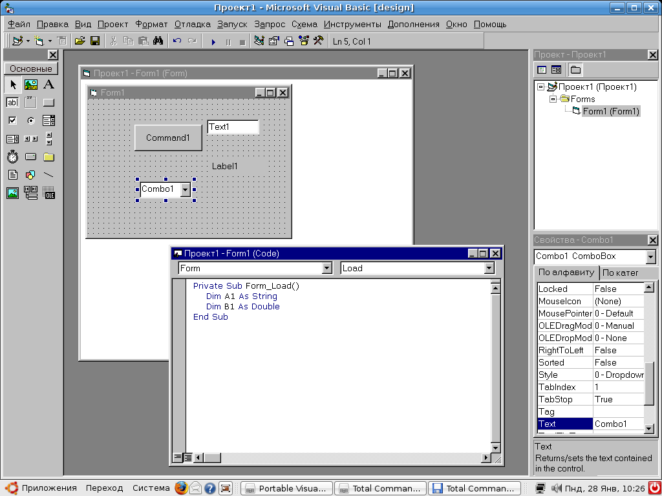Select the VScrollBar tool in toolbox
This screenshot has width=662, height=496.
49,139
